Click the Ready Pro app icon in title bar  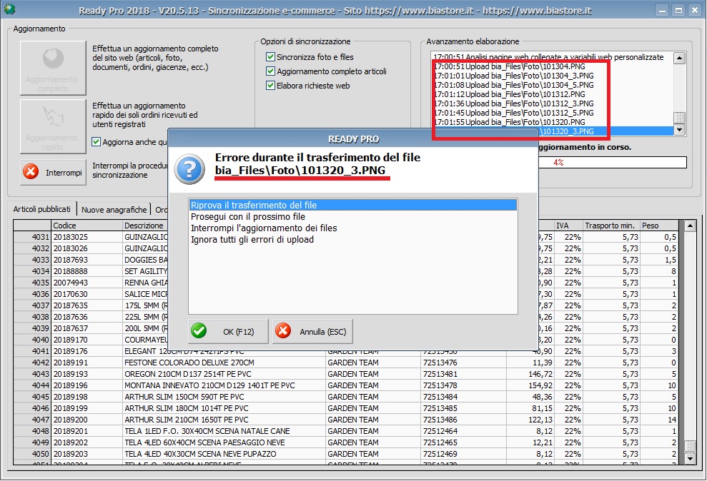[x=9, y=9]
